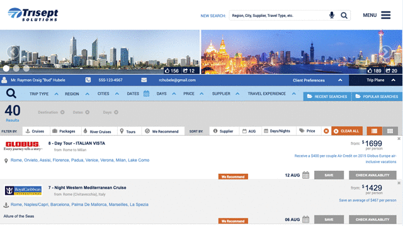
Task: Dismiss the Globus Italian Vista result
Action: click(399, 139)
